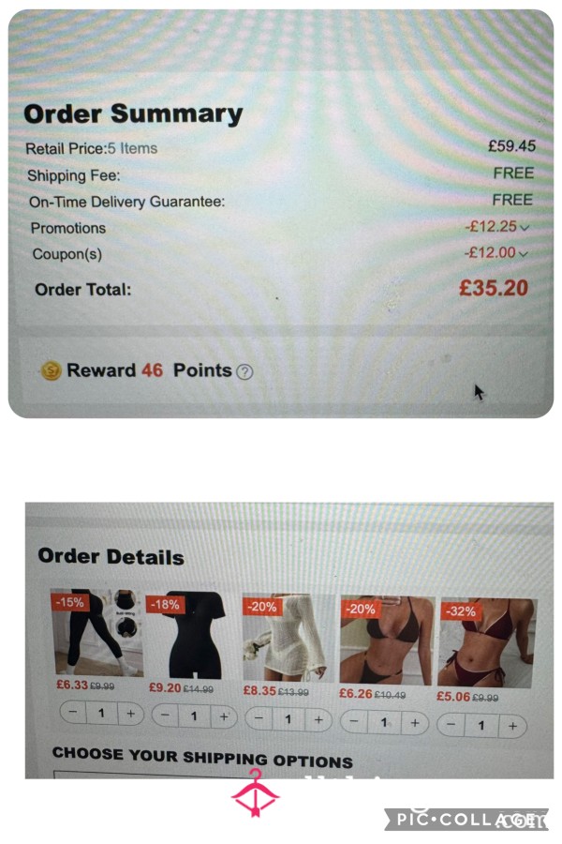Expand the Promotions discount chevron
The height and width of the screenshot is (844, 562).
pos(525,228)
